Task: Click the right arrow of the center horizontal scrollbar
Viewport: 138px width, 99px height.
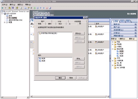Action: pyautogui.click(x=108, y=97)
